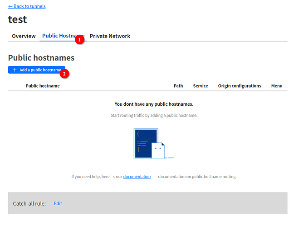Click the Path column header
This screenshot has height=226, width=294.
point(178,86)
